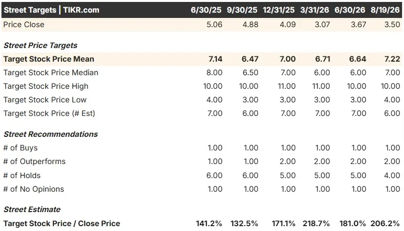Image resolution: width=404 pixels, height=231 pixels.
Task: Click the # of Holds row label
Action: coord(22,176)
